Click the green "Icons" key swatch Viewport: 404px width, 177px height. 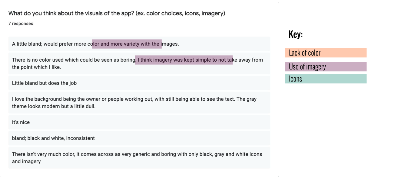pyautogui.click(x=325, y=79)
